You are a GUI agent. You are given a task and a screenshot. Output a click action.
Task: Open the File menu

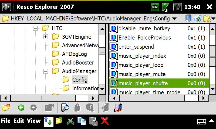tap(6, 121)
